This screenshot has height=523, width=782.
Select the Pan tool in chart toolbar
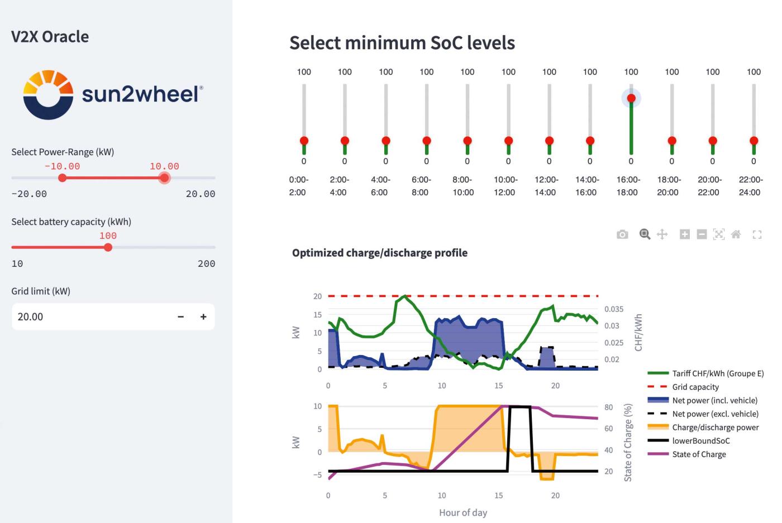click(x=662, y=234)
